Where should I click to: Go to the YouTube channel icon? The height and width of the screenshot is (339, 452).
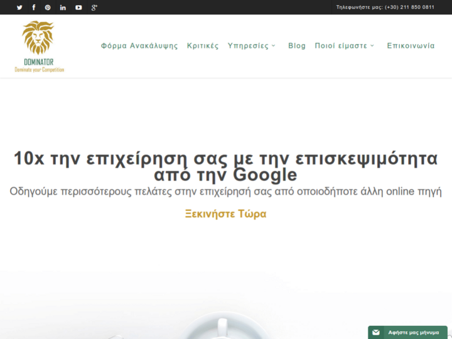tap(78, 8)
